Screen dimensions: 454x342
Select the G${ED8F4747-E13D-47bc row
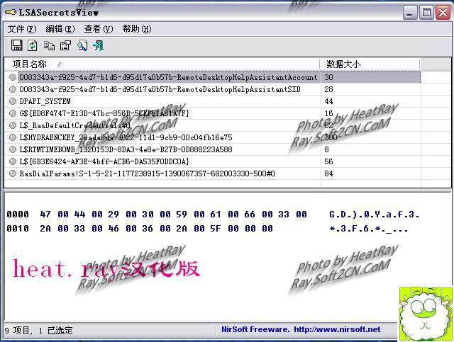click(x=213, y=113)
